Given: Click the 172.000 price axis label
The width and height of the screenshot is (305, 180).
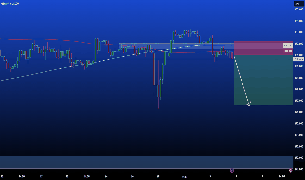Looking at the screenshot, I should (x=299, y=158).
